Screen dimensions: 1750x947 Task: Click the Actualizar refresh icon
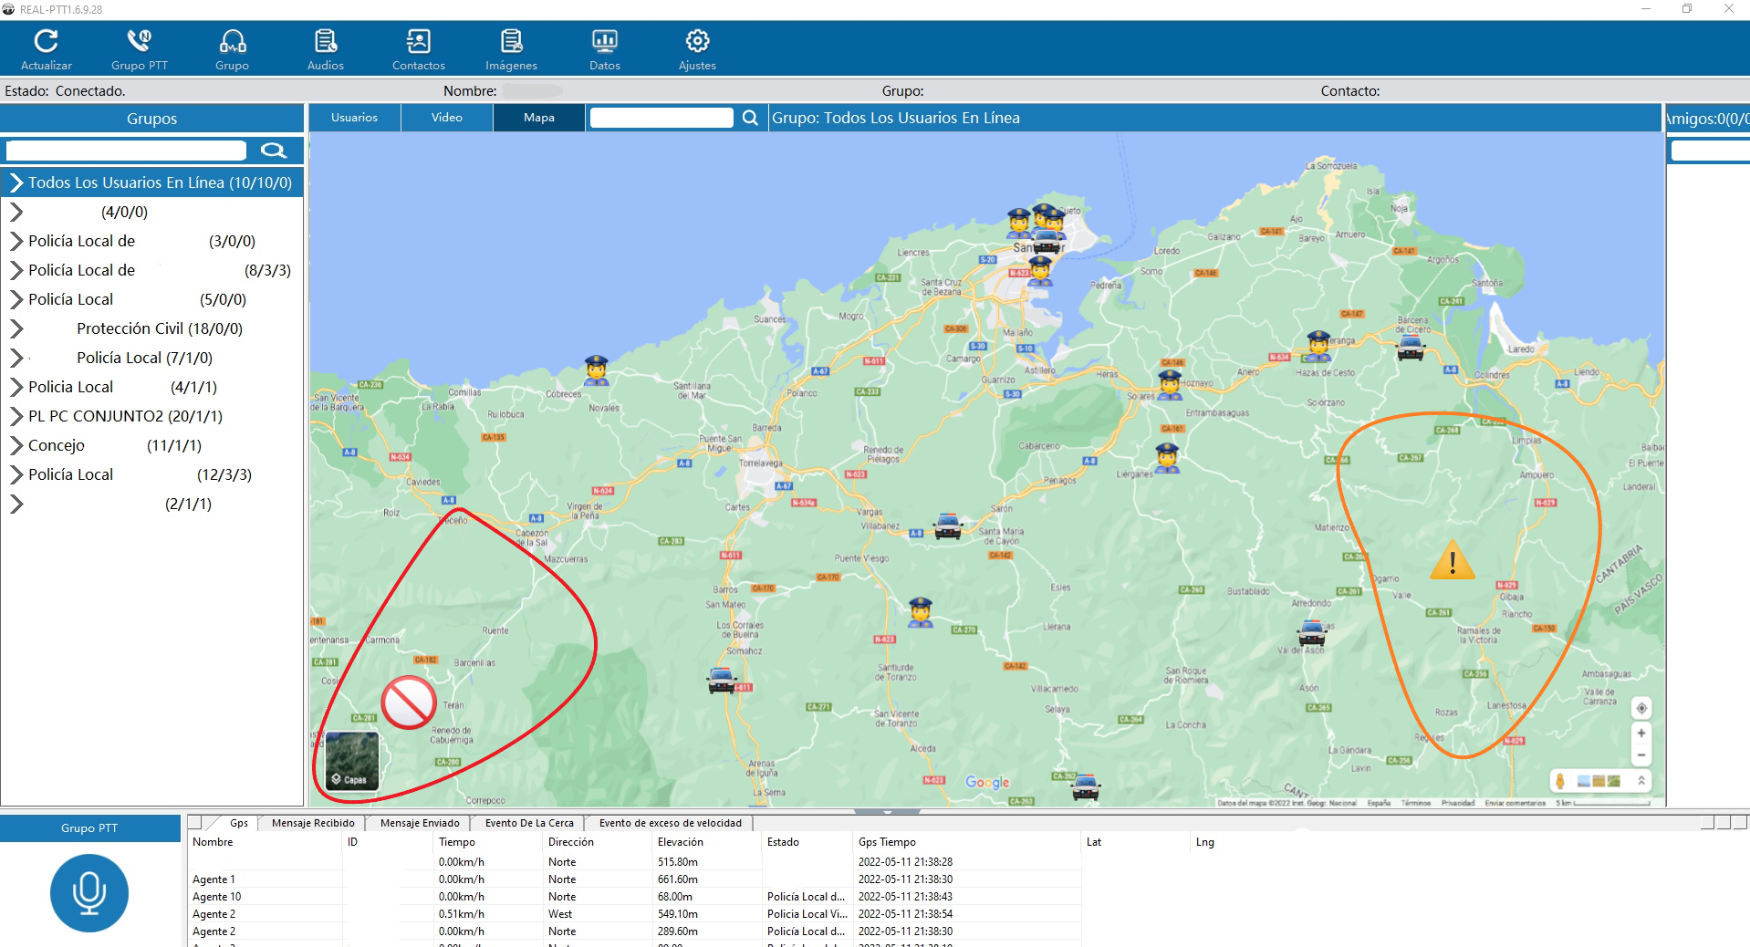(46, 42)
